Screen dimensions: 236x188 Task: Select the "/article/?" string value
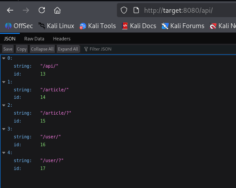coord(56,113)
